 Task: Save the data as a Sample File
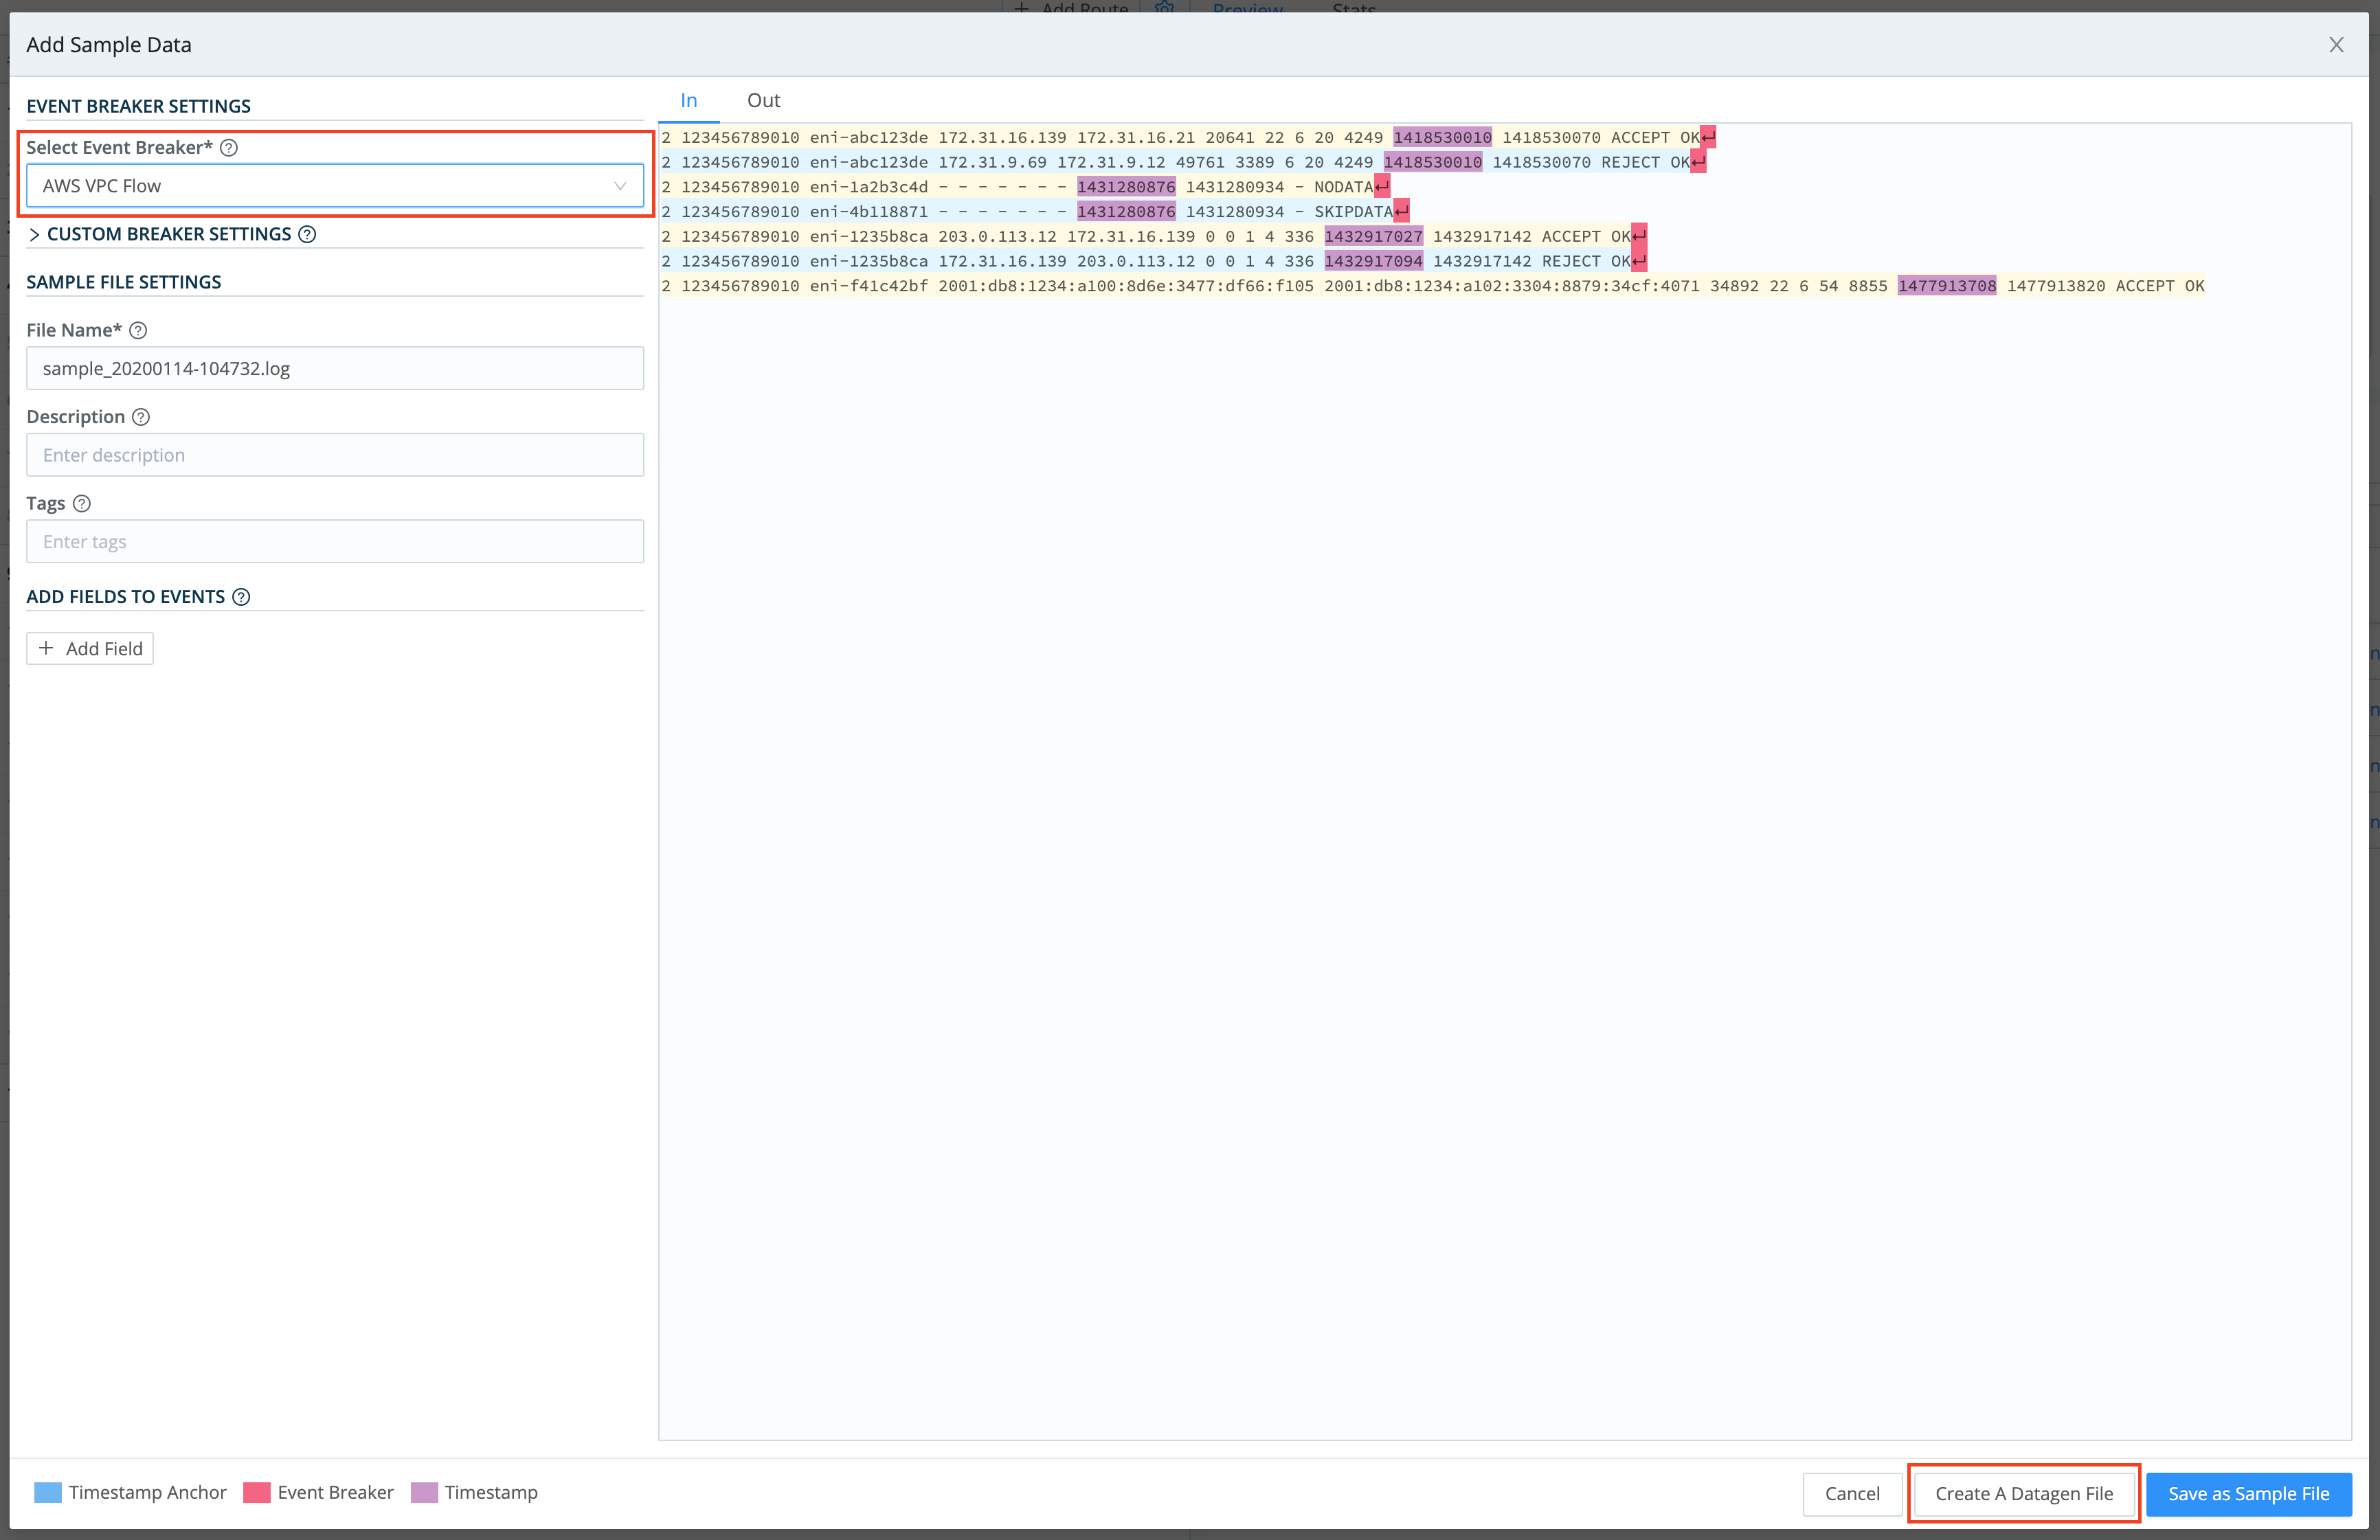2248,1493
